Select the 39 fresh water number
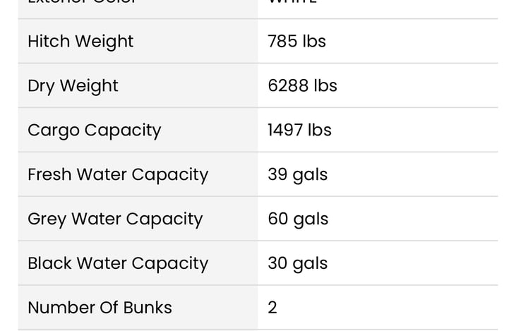516x331 pixels. 278,175
